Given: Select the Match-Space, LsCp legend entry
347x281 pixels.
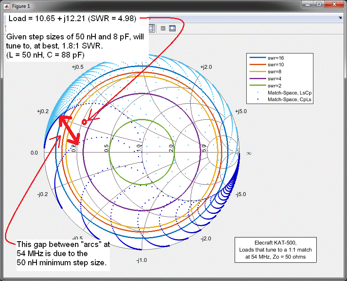Looking at the screenshot, I should pyautogui.click(x=289, y=93).
